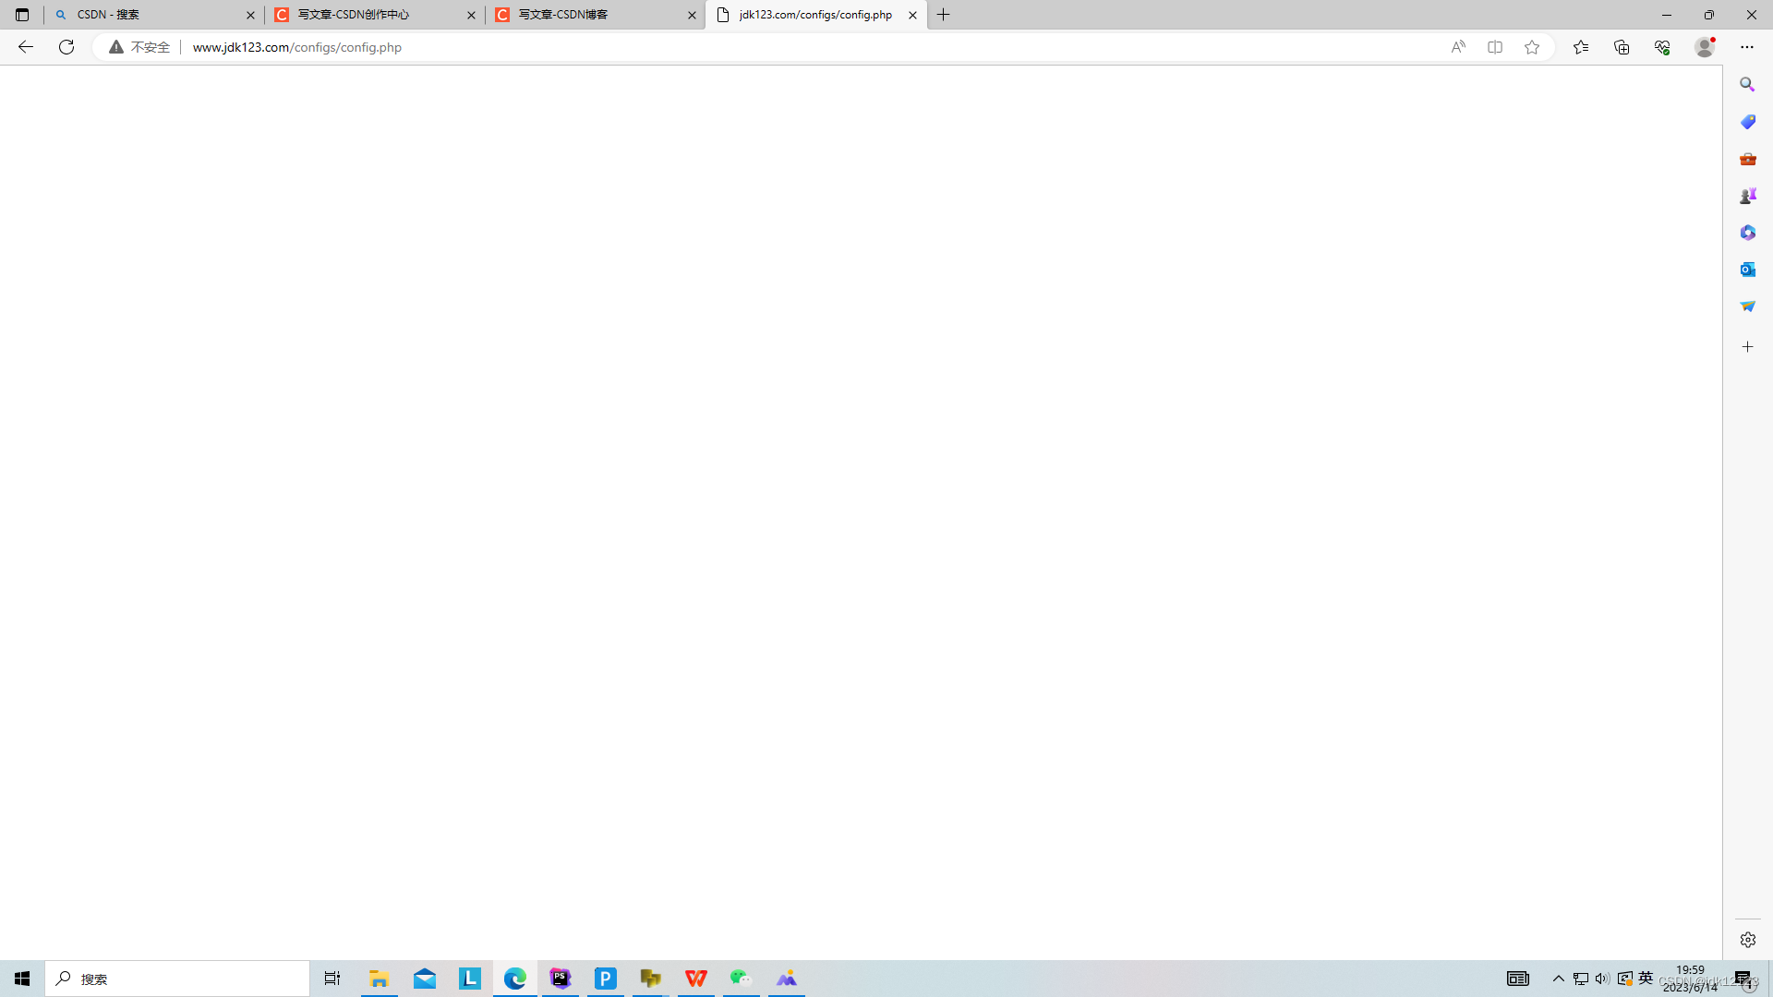Open the sidebar games chess icon
The height and width of the screenshot is (997, 1773).
pos(1747,196)
